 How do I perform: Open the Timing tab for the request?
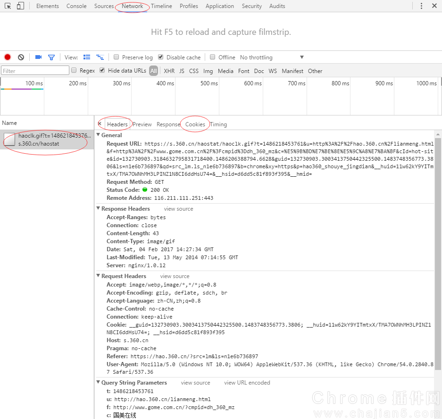(218, 124)
